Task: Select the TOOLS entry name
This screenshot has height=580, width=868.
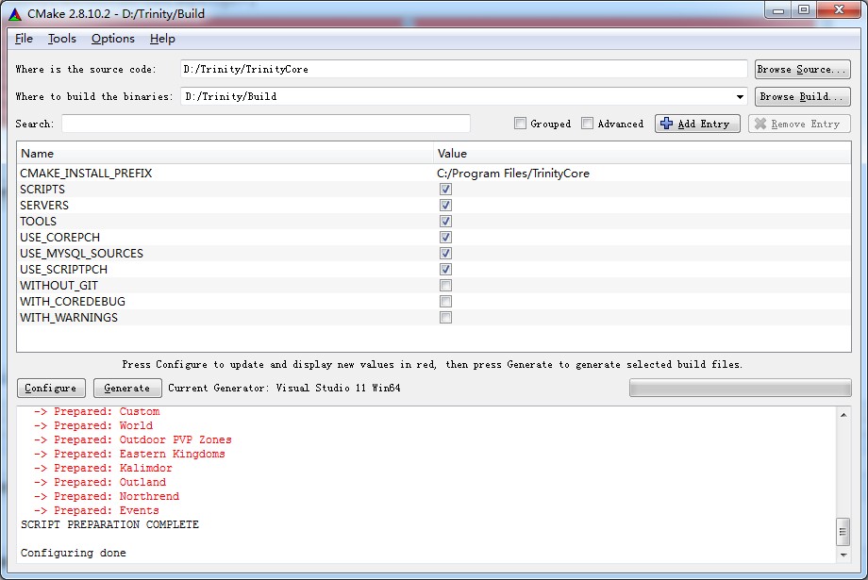Action: [38, 222]
